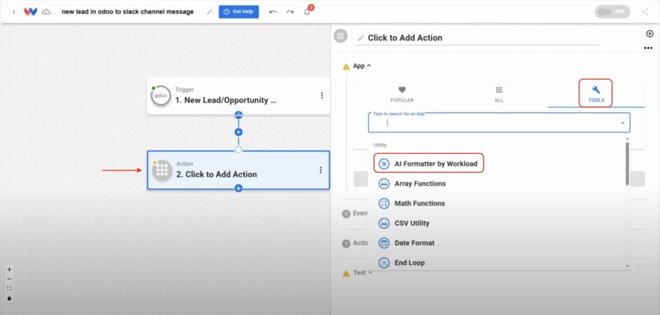Click the CSV Utility icon

[x=384, y=223]
